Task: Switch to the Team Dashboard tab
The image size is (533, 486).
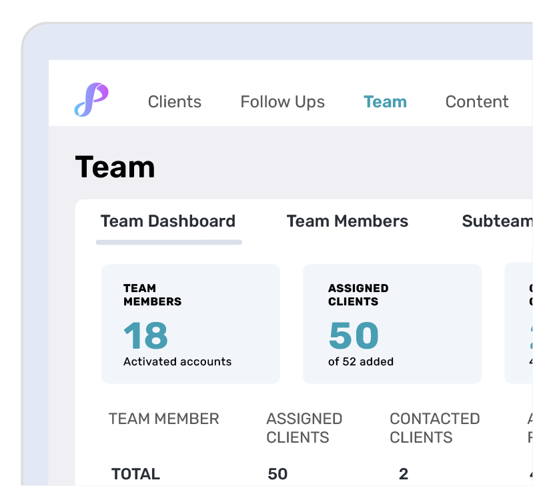Action: [168, 221]
